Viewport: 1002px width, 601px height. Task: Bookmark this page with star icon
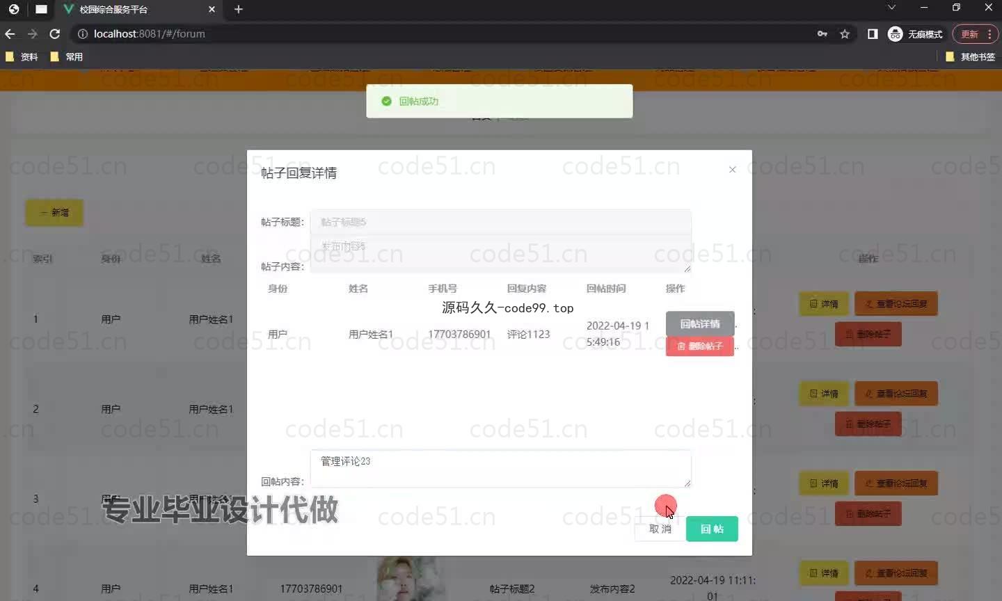845,33
